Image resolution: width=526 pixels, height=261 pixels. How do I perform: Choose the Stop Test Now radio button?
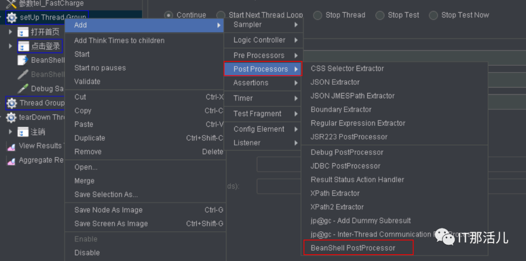coord(433,15)
